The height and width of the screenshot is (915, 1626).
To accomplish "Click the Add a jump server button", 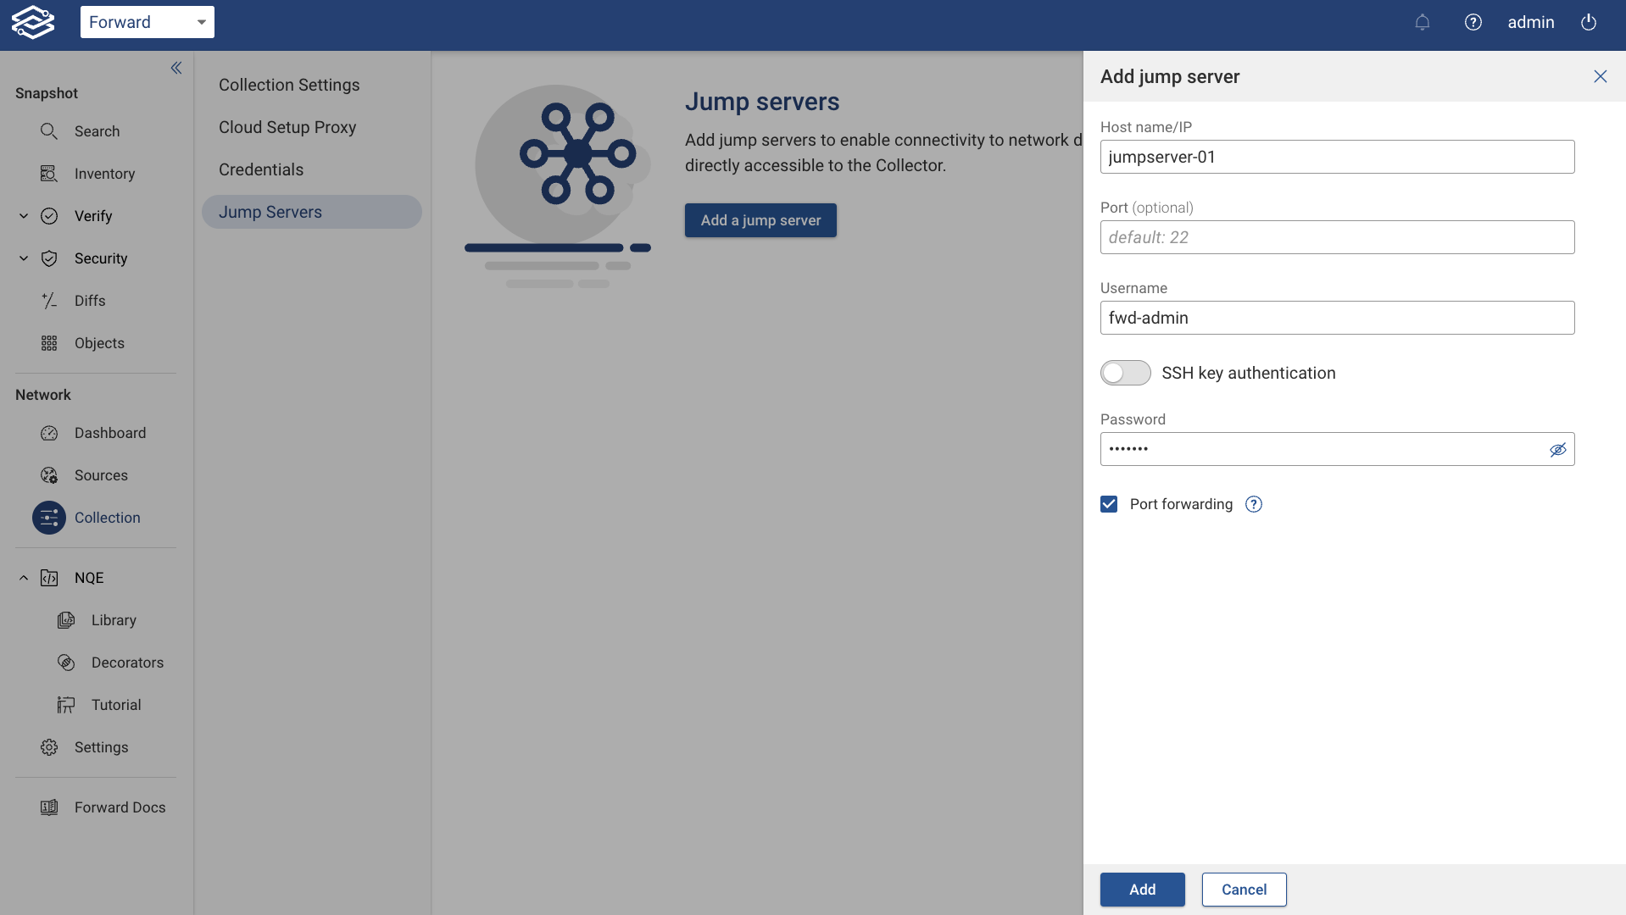I will coord(760,220).
